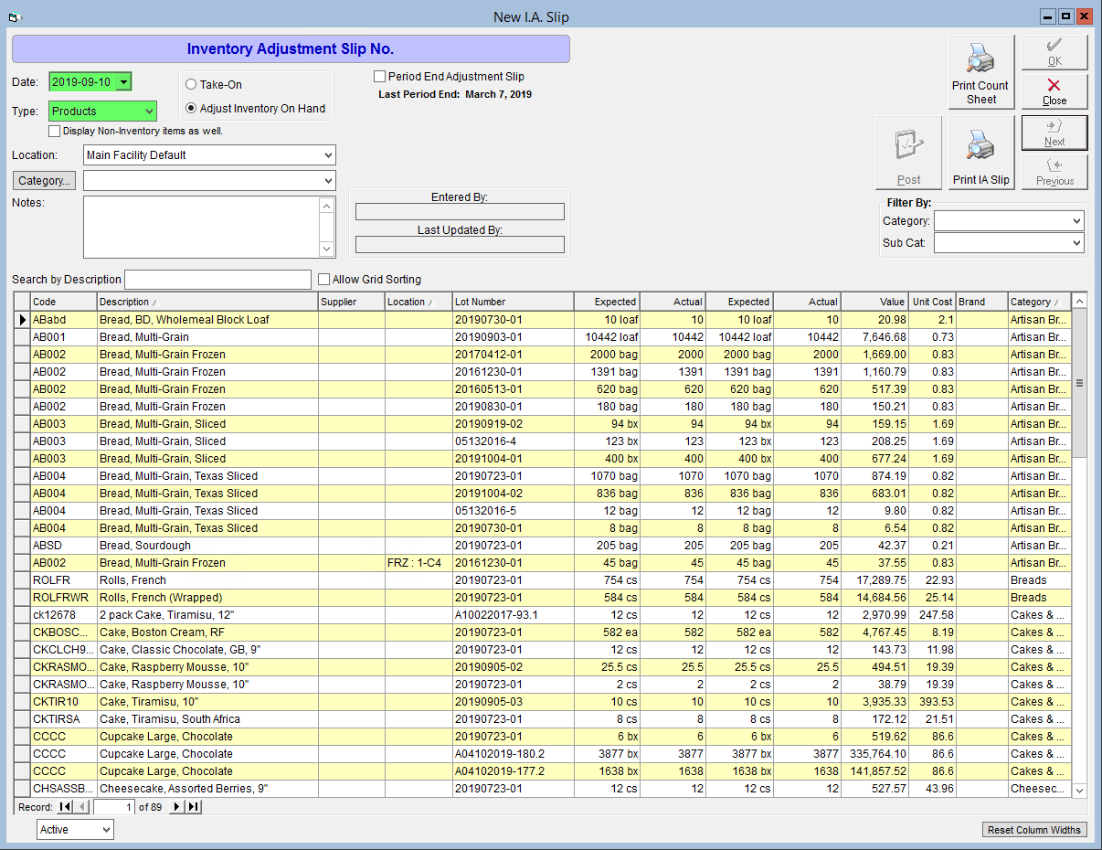Click the Brand column header

point(982,302)
